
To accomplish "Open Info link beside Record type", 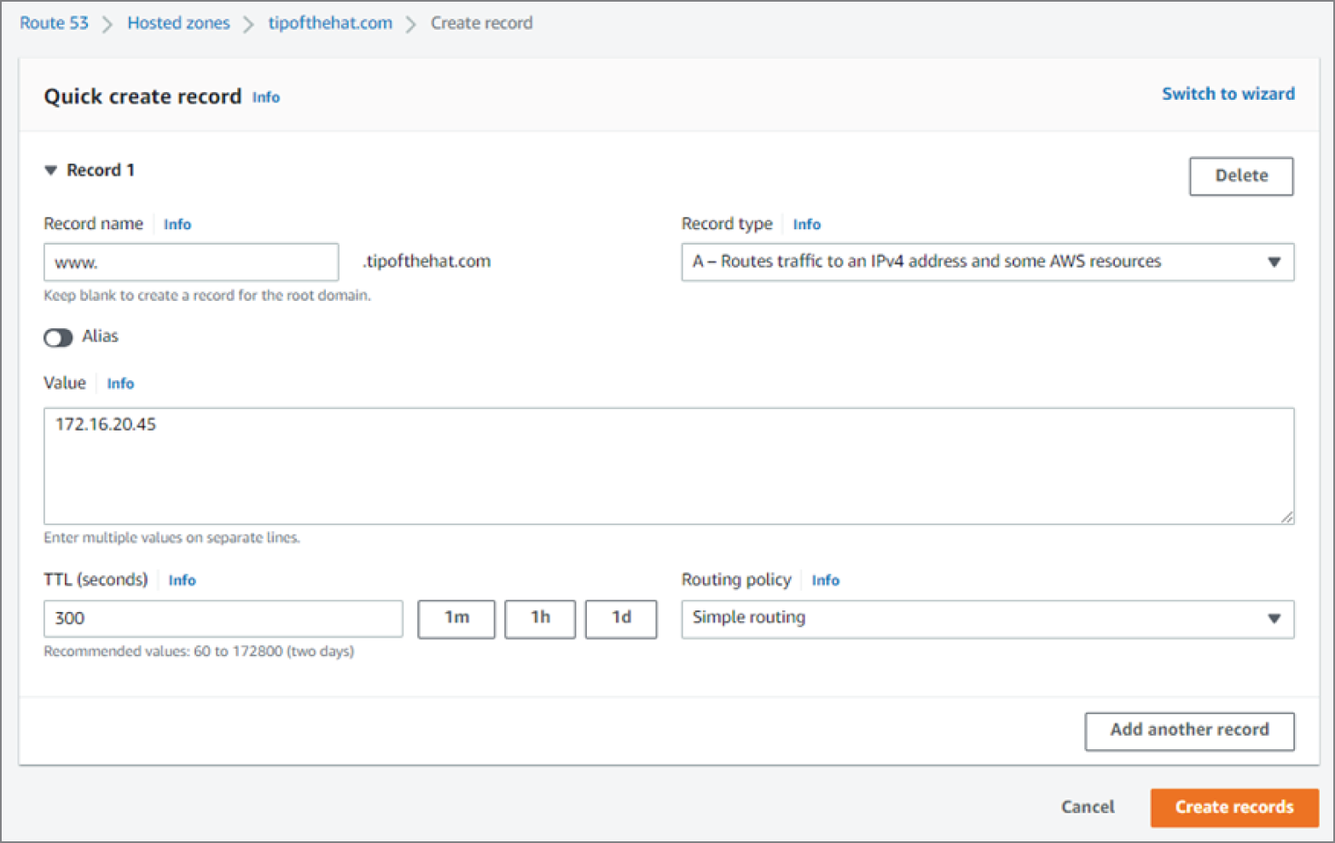I will 807,224.
